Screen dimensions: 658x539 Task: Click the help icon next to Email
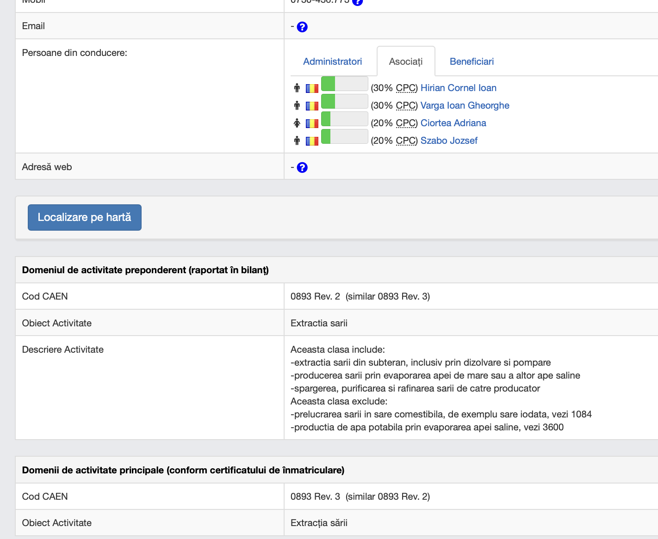tap(302, 27)
